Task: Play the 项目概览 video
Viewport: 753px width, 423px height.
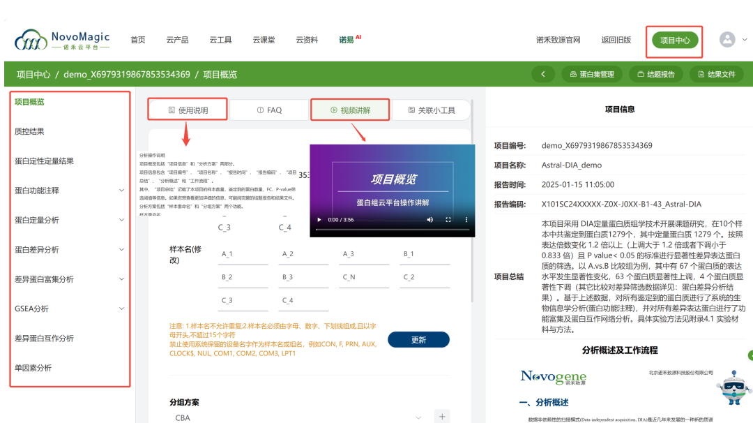Action: 319,220
